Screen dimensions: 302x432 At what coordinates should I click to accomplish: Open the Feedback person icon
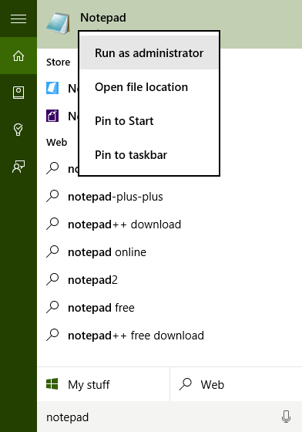click(18, 167)
